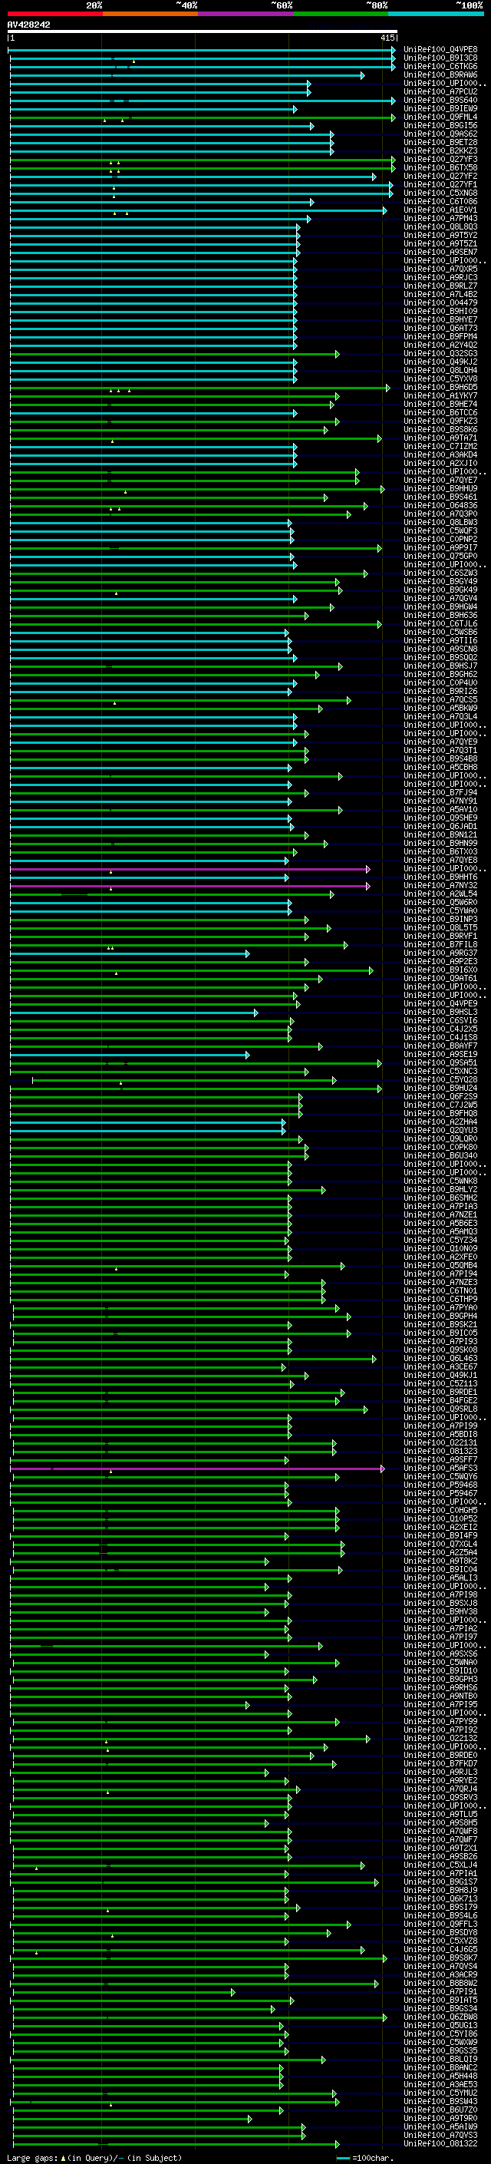
Task: Select hit label UniRef100_B8B8W2
Action: (440, 1984)
